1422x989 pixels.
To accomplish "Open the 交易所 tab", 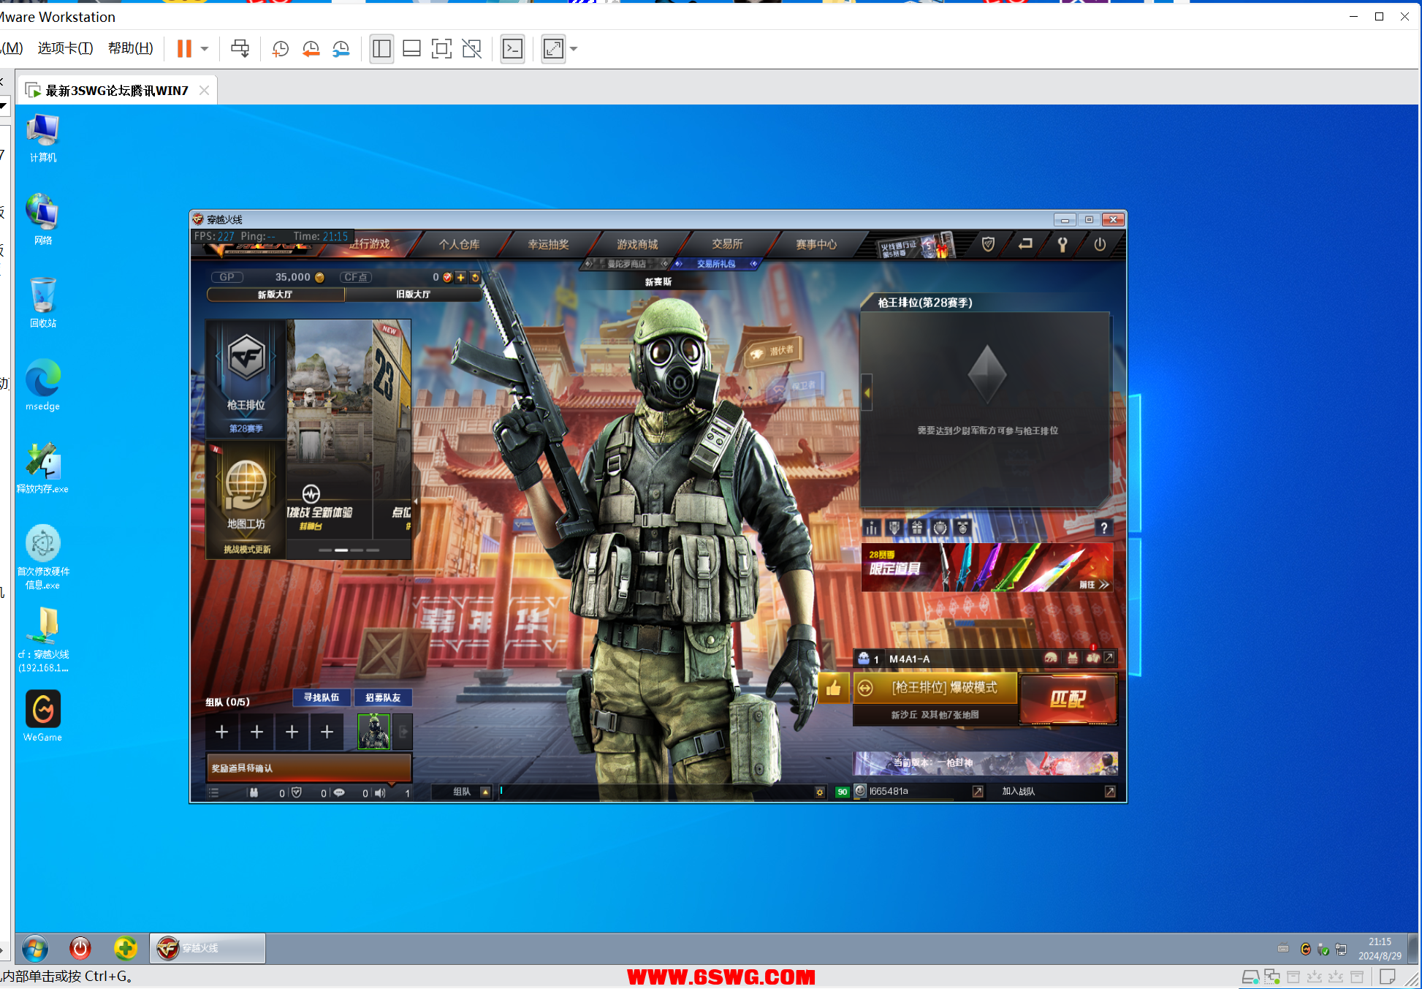I will 727,244.
